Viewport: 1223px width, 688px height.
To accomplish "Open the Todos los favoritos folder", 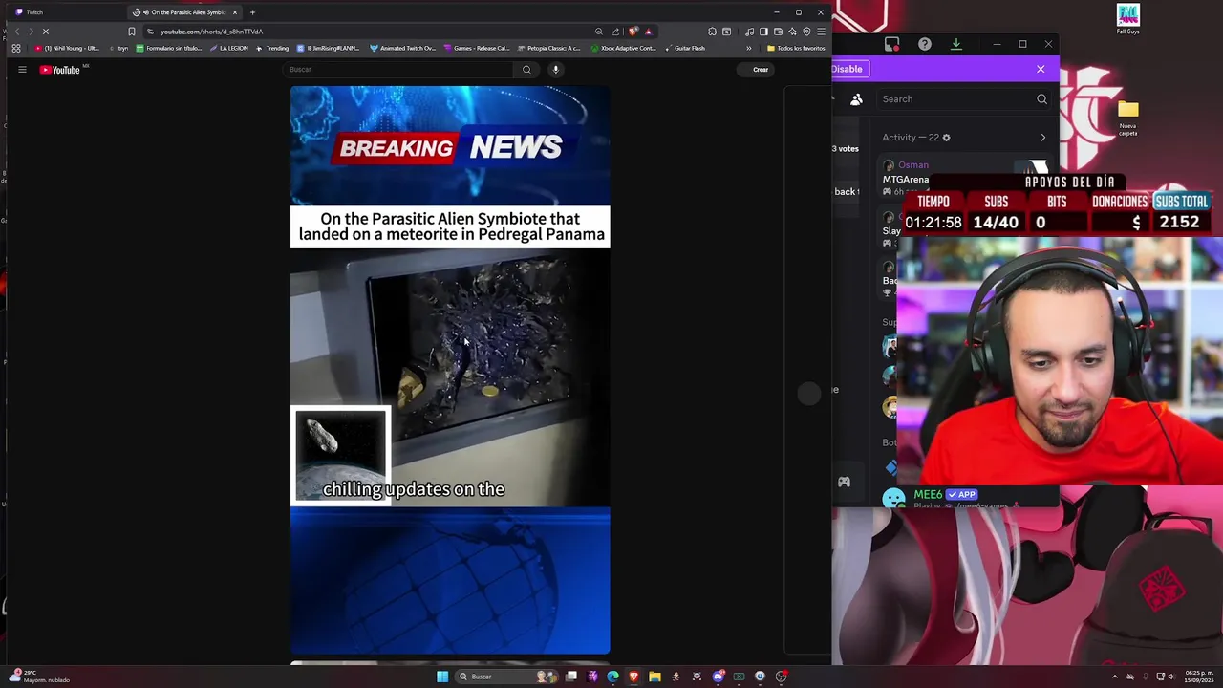I will click(x=796, y=48).
